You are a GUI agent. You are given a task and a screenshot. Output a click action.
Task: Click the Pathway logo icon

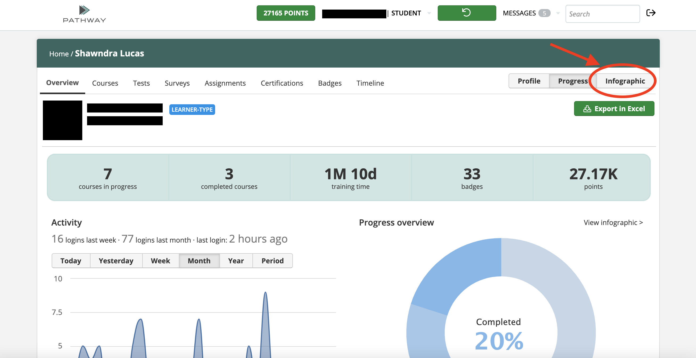pos(84,10)
